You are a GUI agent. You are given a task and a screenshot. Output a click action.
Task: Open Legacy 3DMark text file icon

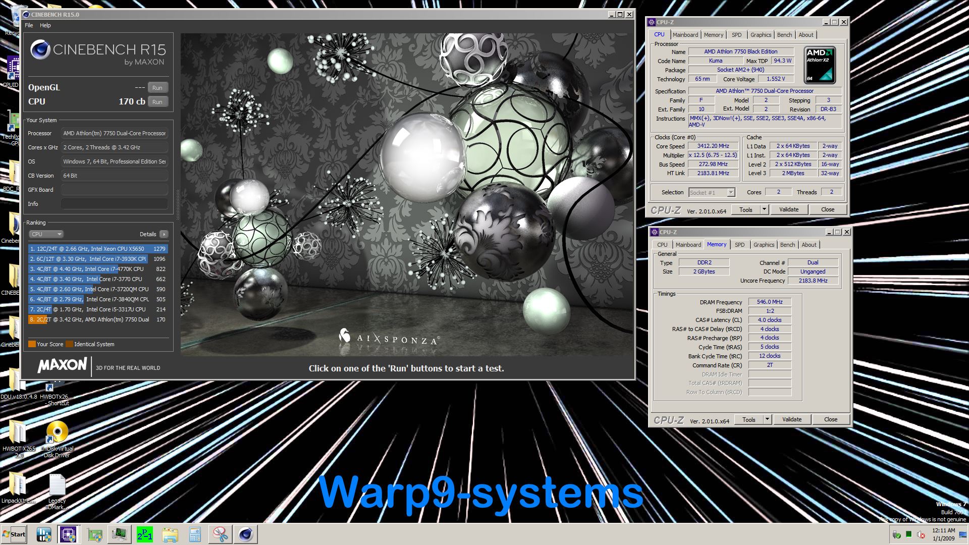click(57, 492)
